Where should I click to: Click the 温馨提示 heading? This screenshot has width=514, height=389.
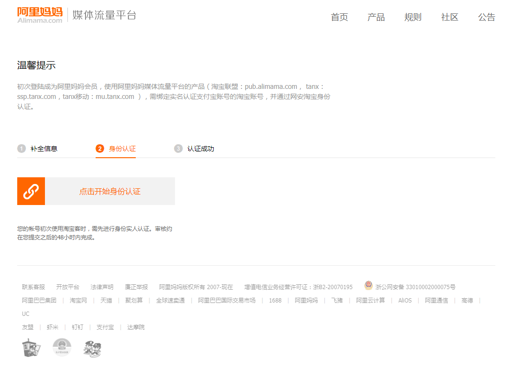tap(36, 65)
